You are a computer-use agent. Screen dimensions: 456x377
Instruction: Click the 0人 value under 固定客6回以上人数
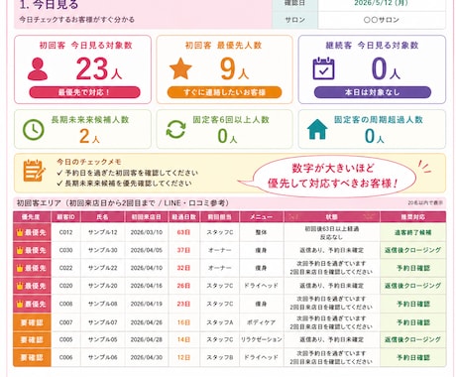click(x=227, y=136)
